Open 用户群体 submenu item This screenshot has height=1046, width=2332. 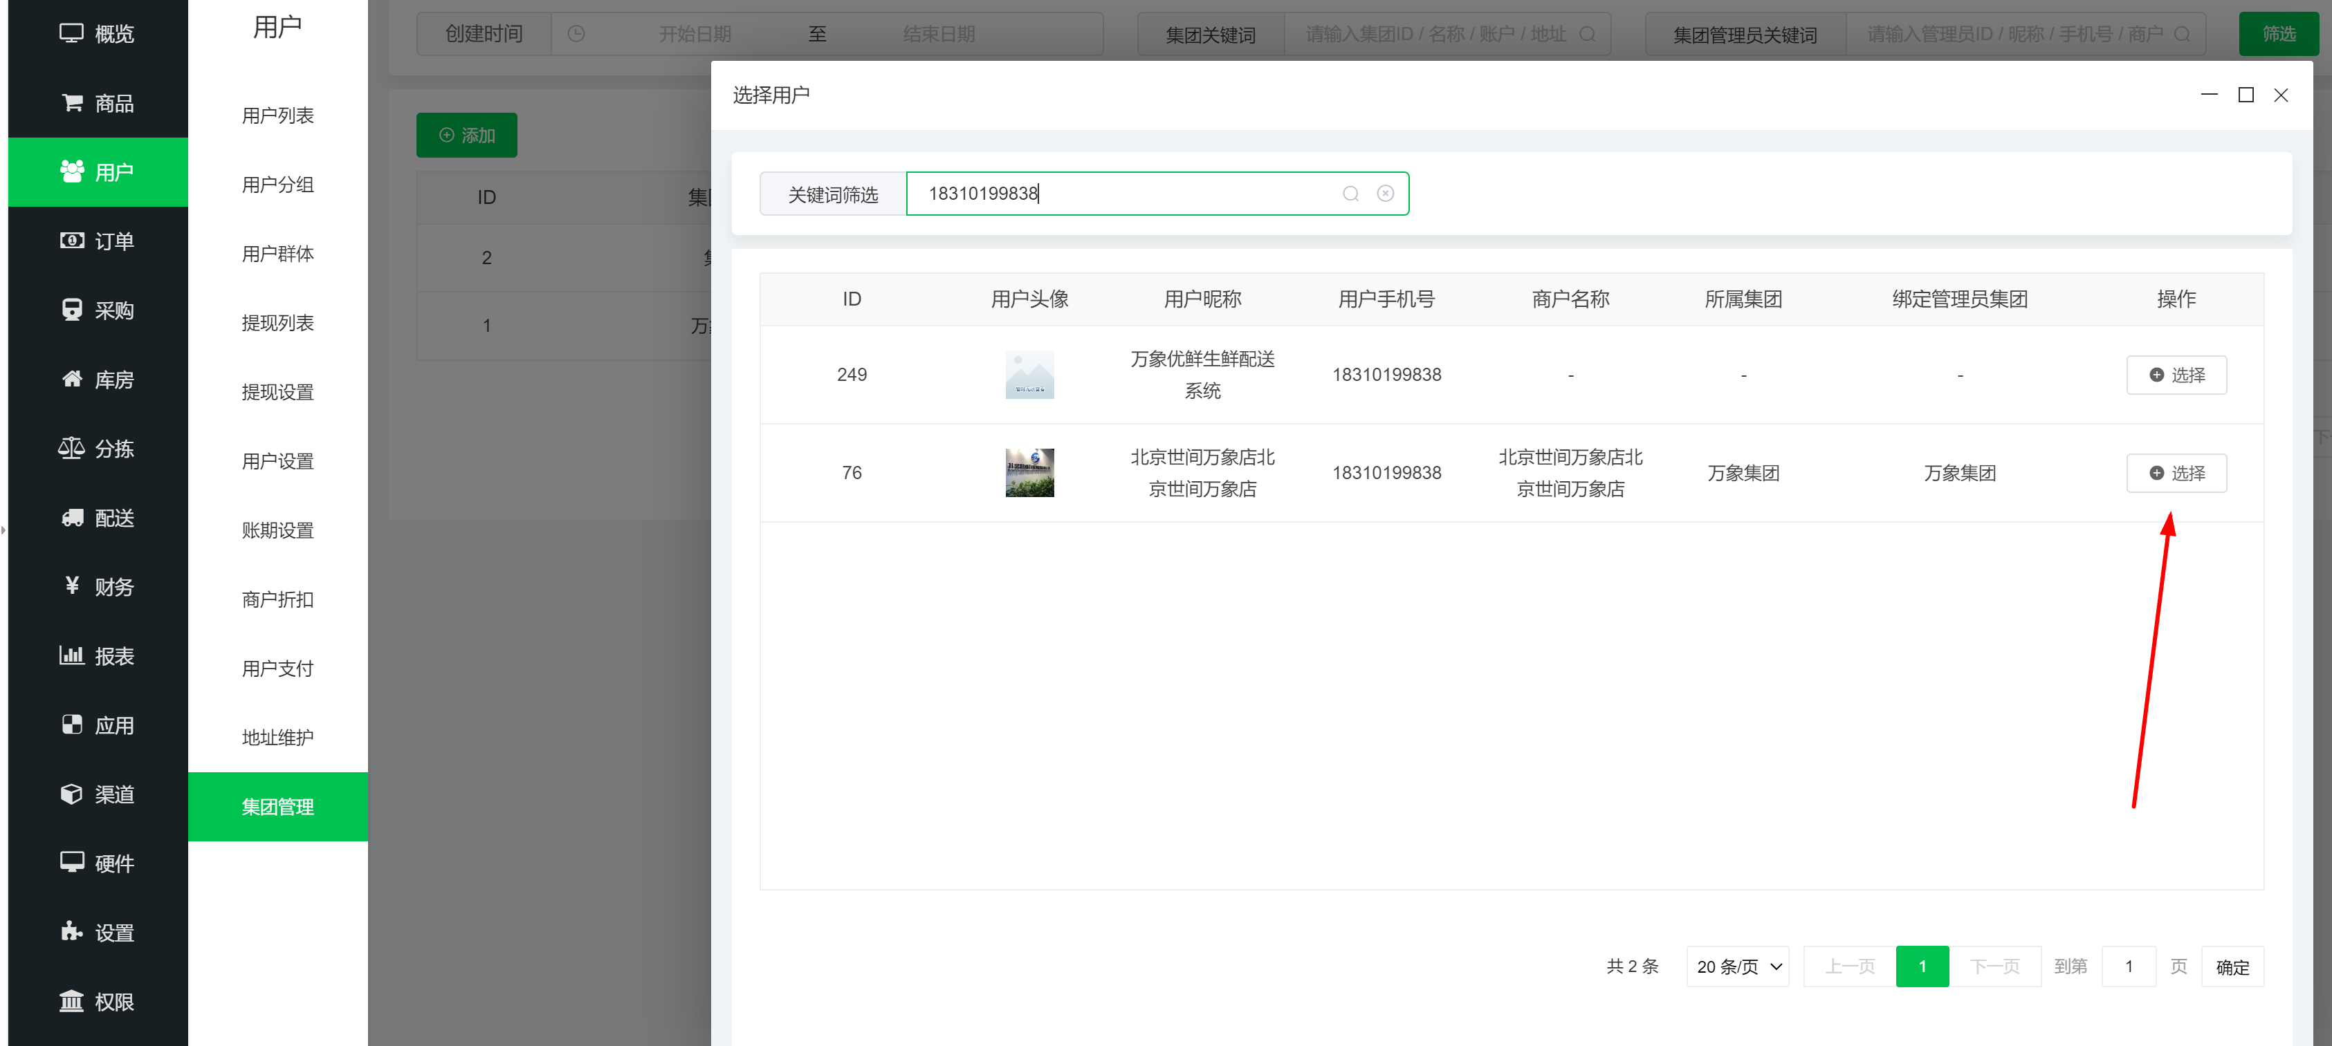(x=277, y=254)
